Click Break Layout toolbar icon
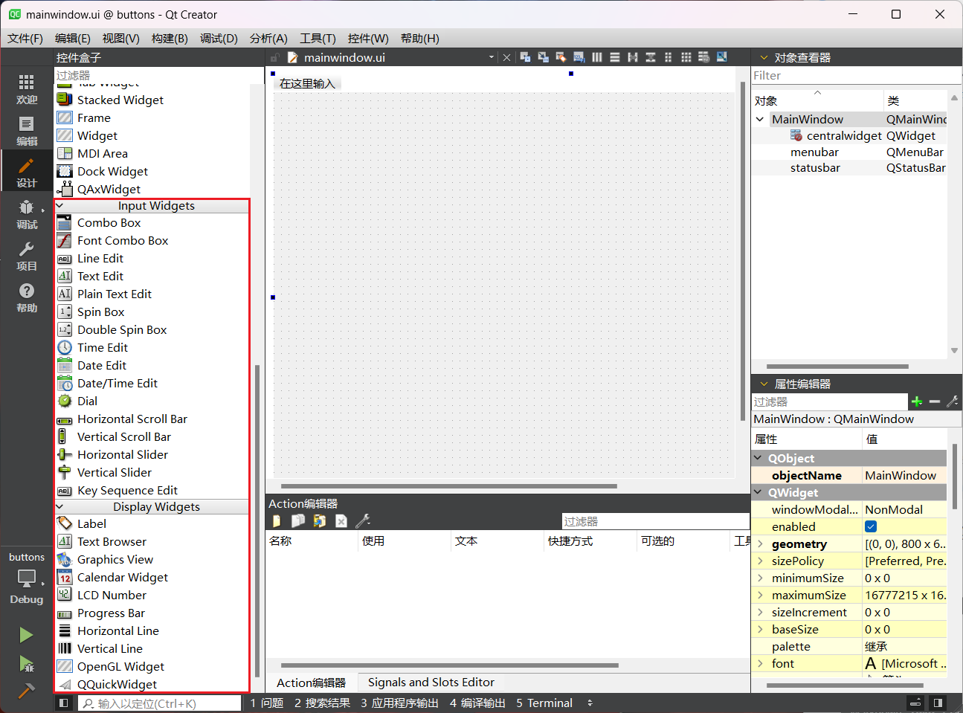Screen dimensions: 963x713 click(703, 57)
